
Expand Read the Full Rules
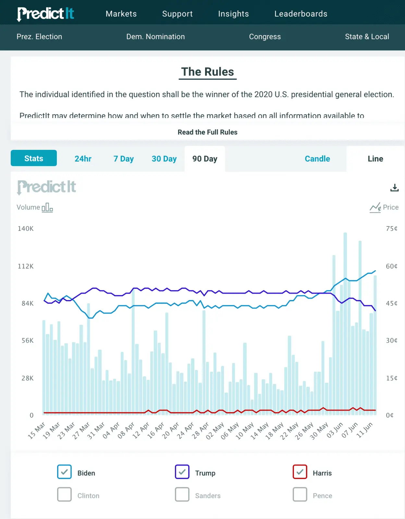(x=207, y=132)
